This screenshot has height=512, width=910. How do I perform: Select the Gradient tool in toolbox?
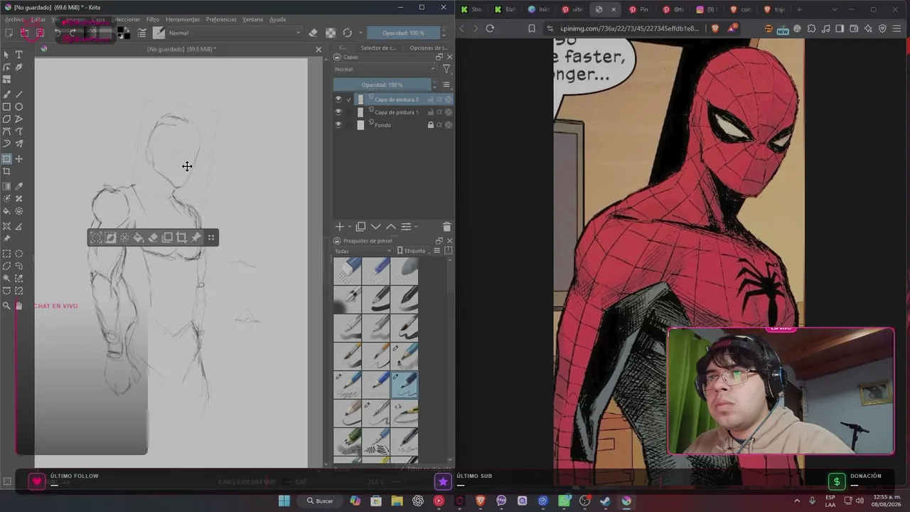click(7, 186)
